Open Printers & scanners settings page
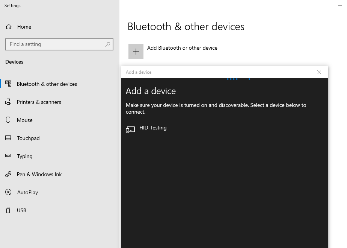The image size is (347, 248). (39, 102)
